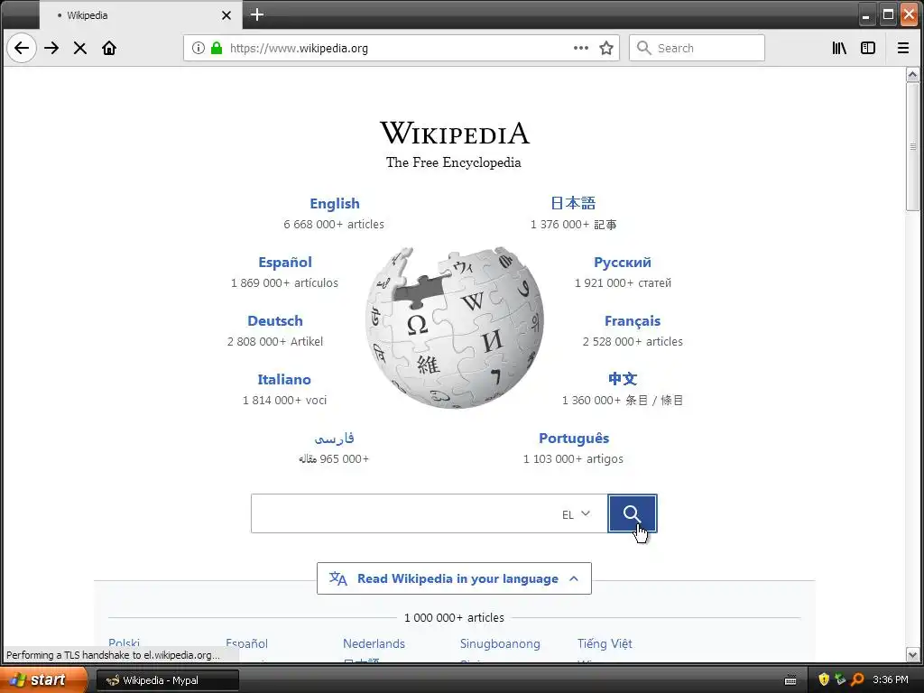This screenshot has height=693, width=924.
Task: Open a new tab with plus button
Action: click(x=257, y=14)
